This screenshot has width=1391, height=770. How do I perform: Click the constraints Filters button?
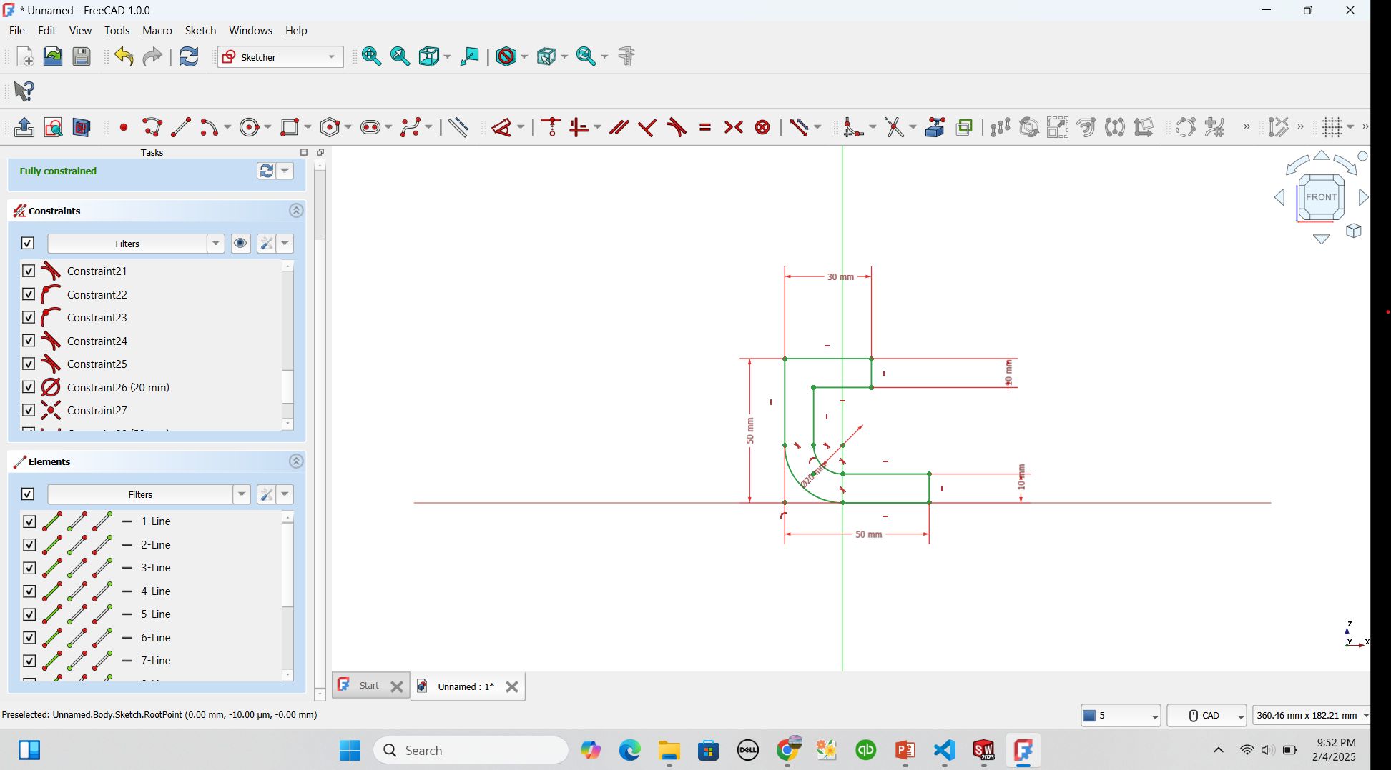coord(127,244)
